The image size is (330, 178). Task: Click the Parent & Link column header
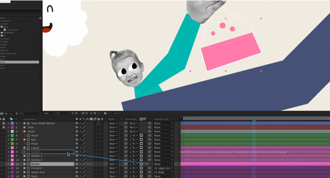point(162,119)
